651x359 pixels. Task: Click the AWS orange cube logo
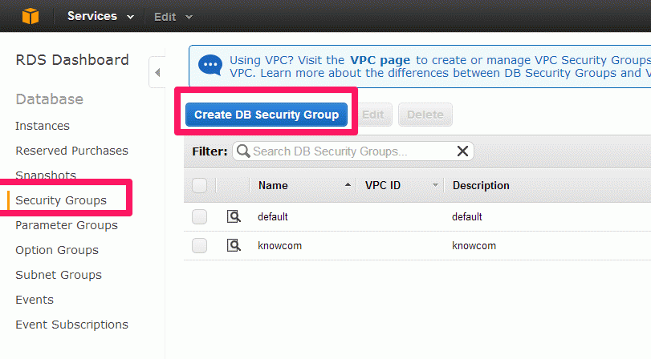click(x=31, y=17)
